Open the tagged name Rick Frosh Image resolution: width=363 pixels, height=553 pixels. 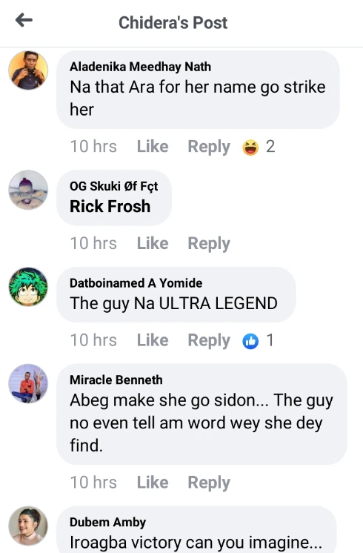coord(110,206)
